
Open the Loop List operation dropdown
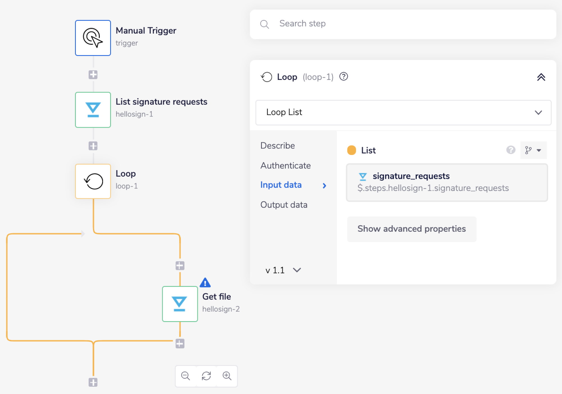pyautogui.click(x=403, y=112)
